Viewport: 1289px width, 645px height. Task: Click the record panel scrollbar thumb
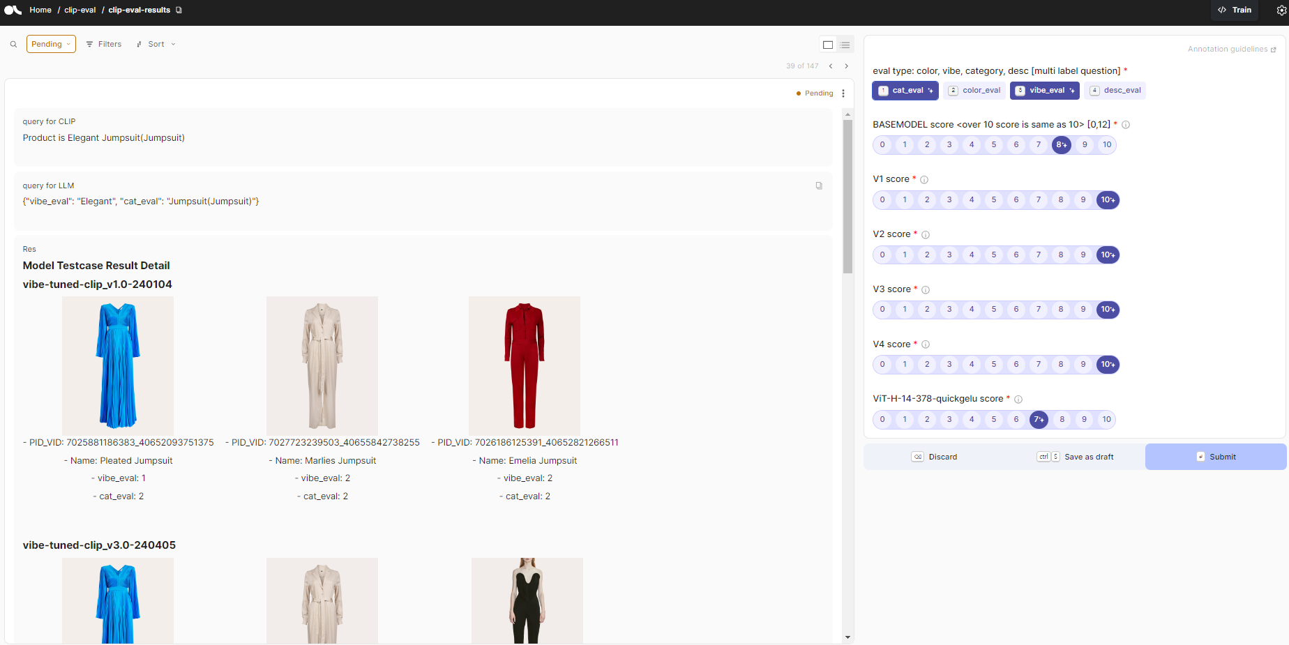tap(847, 197)
